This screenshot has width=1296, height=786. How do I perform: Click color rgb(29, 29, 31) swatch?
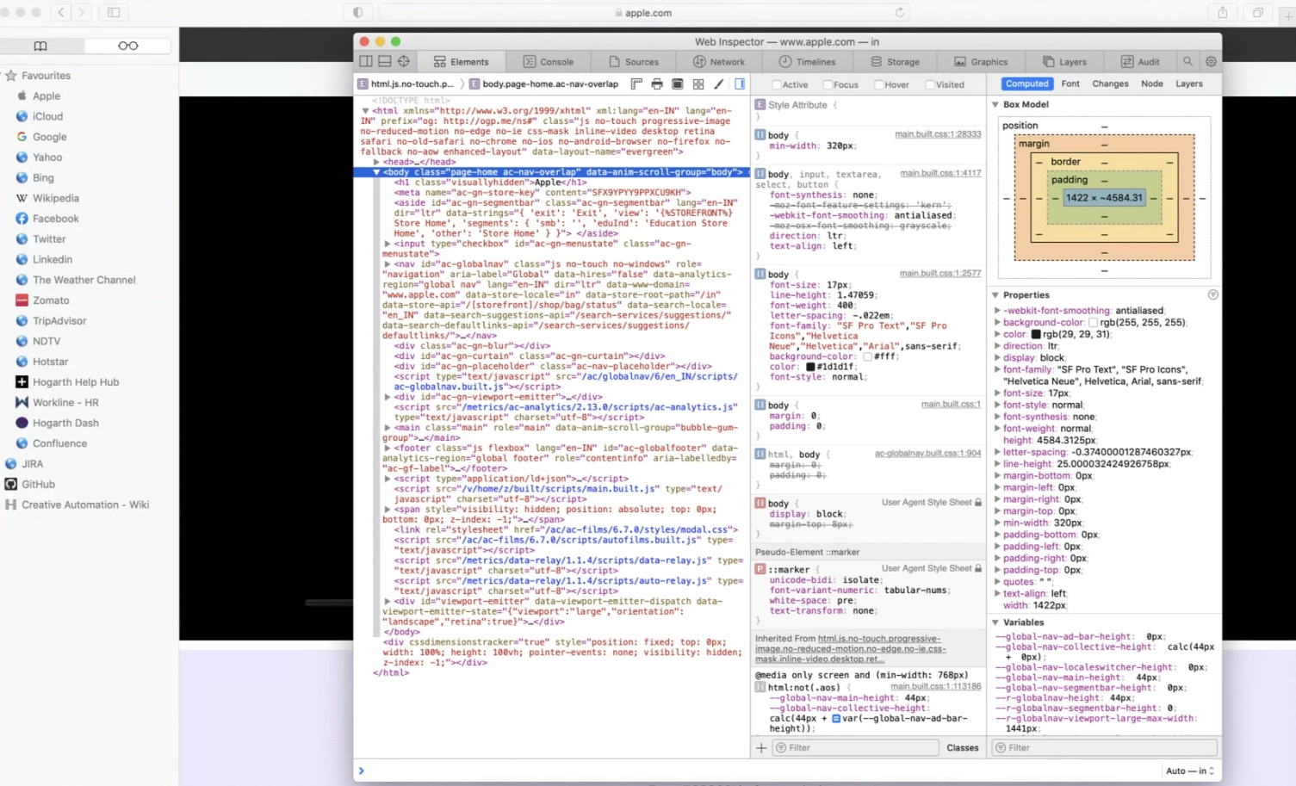1036,334
